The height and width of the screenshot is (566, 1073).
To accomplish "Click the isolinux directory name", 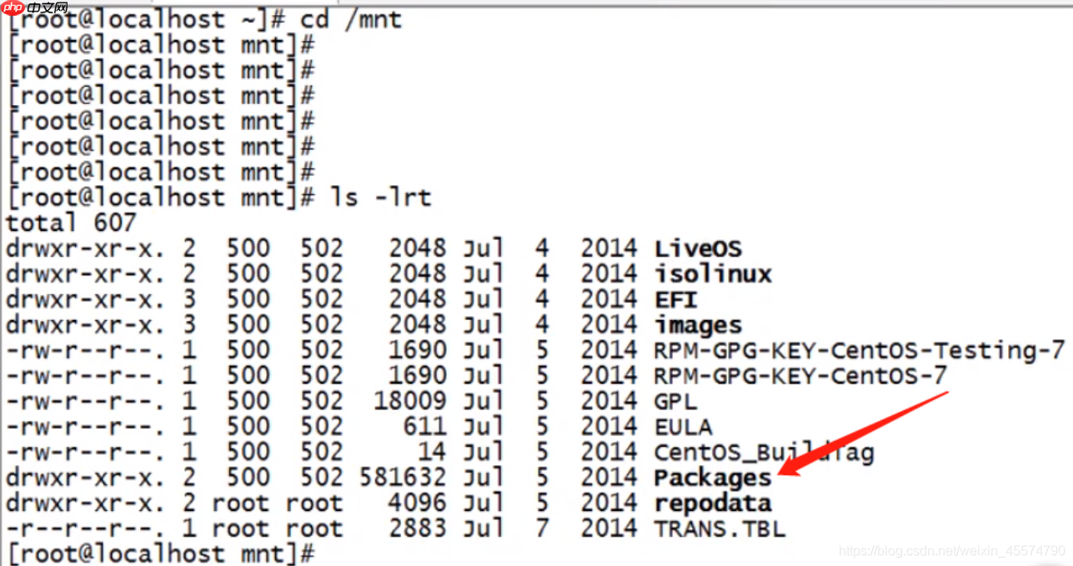I will pyautogui.click(x=713, y=273).
